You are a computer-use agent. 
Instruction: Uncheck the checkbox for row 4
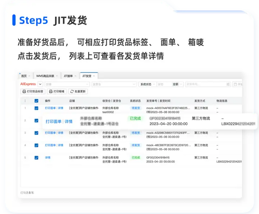[x=36, y=145]
